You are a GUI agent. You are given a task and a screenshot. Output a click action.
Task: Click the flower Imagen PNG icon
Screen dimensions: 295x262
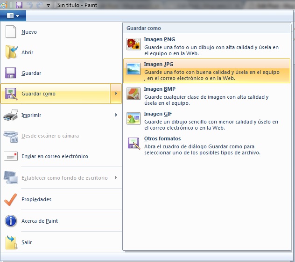pos(133,44)
